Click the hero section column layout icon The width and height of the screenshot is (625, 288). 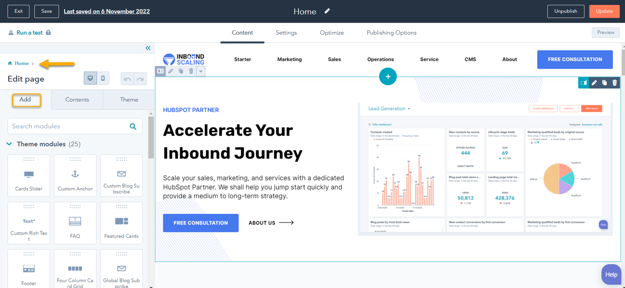click(584, 83)
